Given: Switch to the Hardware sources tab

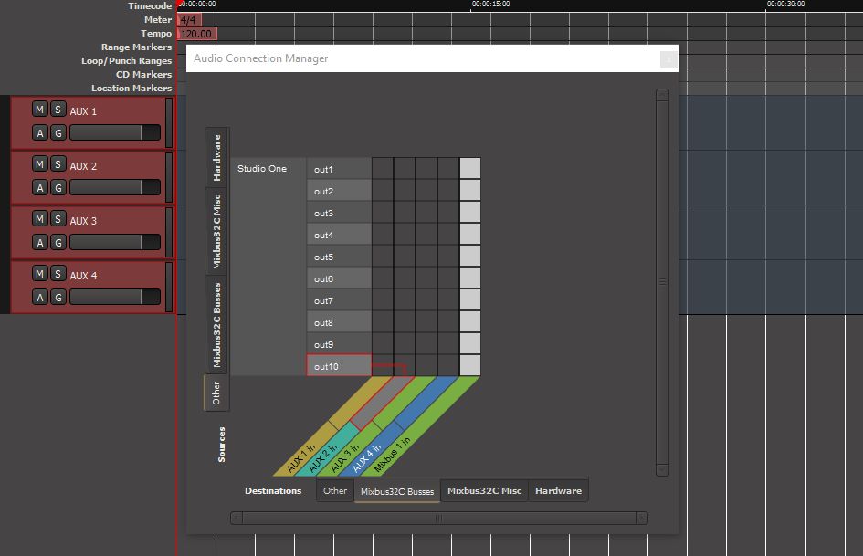Looking at the screenshot, I should pos(216,157).
